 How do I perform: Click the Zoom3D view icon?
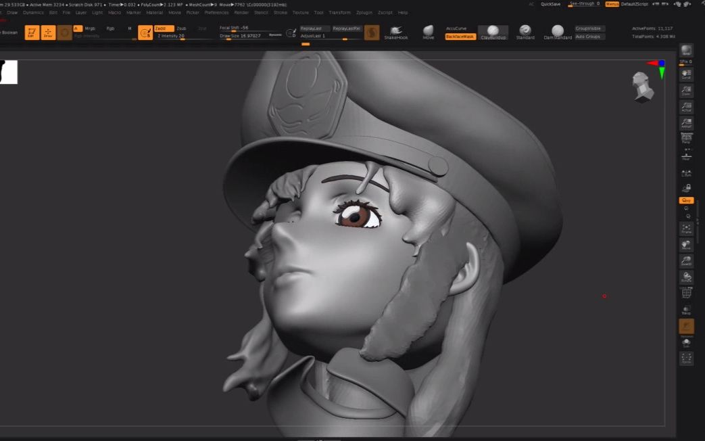[x=686, y=261]
